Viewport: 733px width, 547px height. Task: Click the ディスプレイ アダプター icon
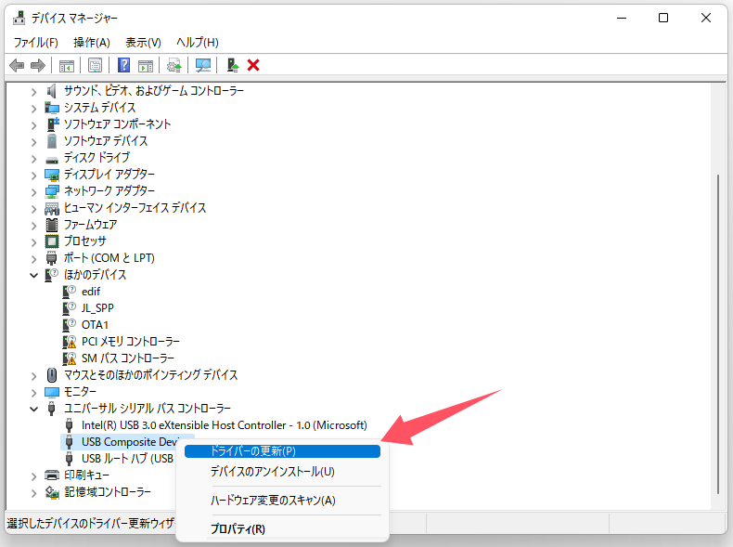pos(52,175)
